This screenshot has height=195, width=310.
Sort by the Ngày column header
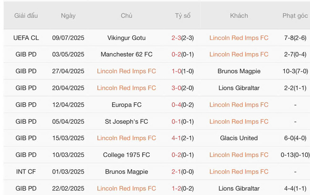(68, 16)
